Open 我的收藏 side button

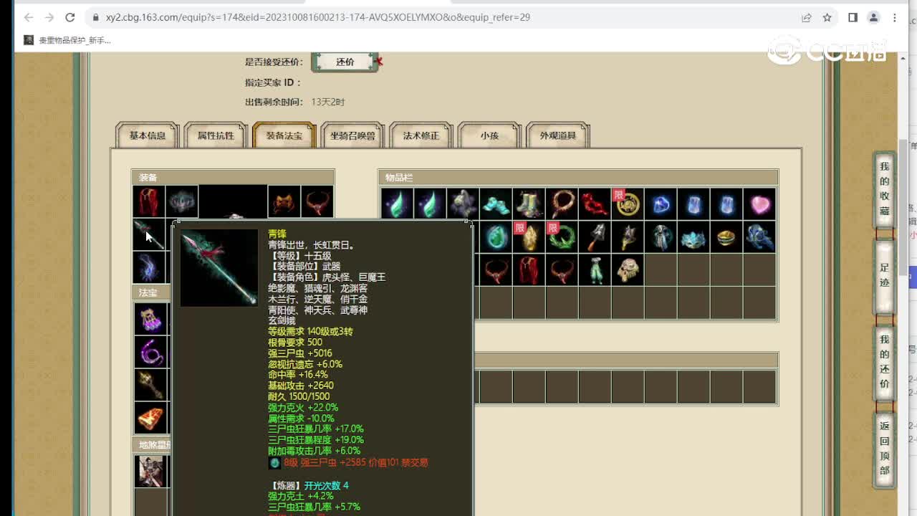[x=884, y=191]
